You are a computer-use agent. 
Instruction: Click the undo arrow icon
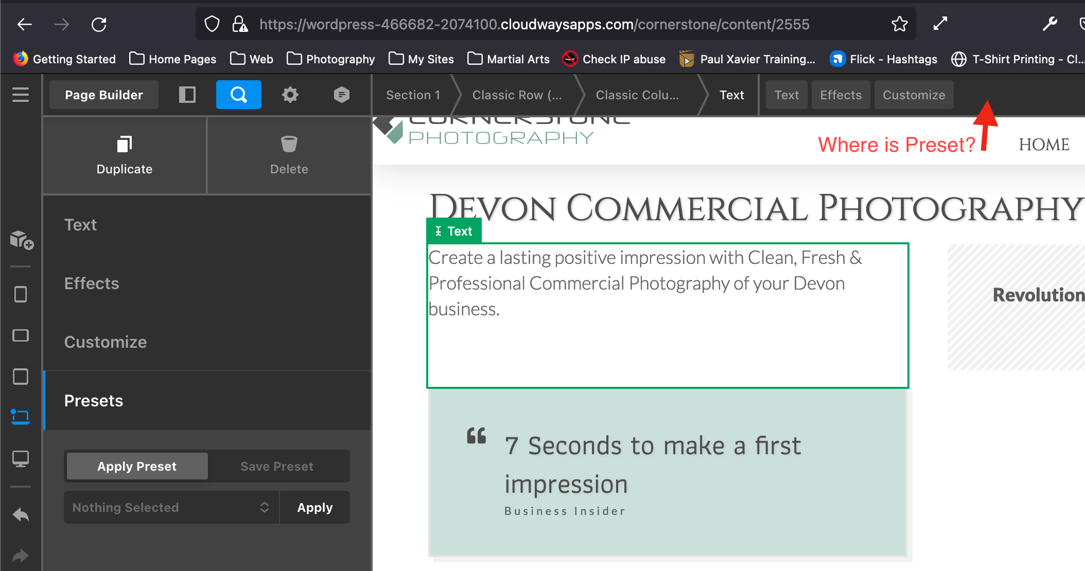coord(21,514)
